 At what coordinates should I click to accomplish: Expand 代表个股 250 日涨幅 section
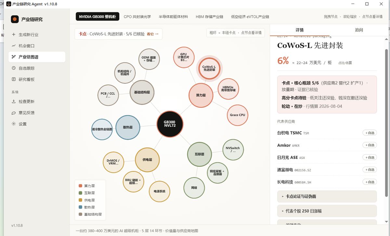pyautogui.click(x=327, y=211)
